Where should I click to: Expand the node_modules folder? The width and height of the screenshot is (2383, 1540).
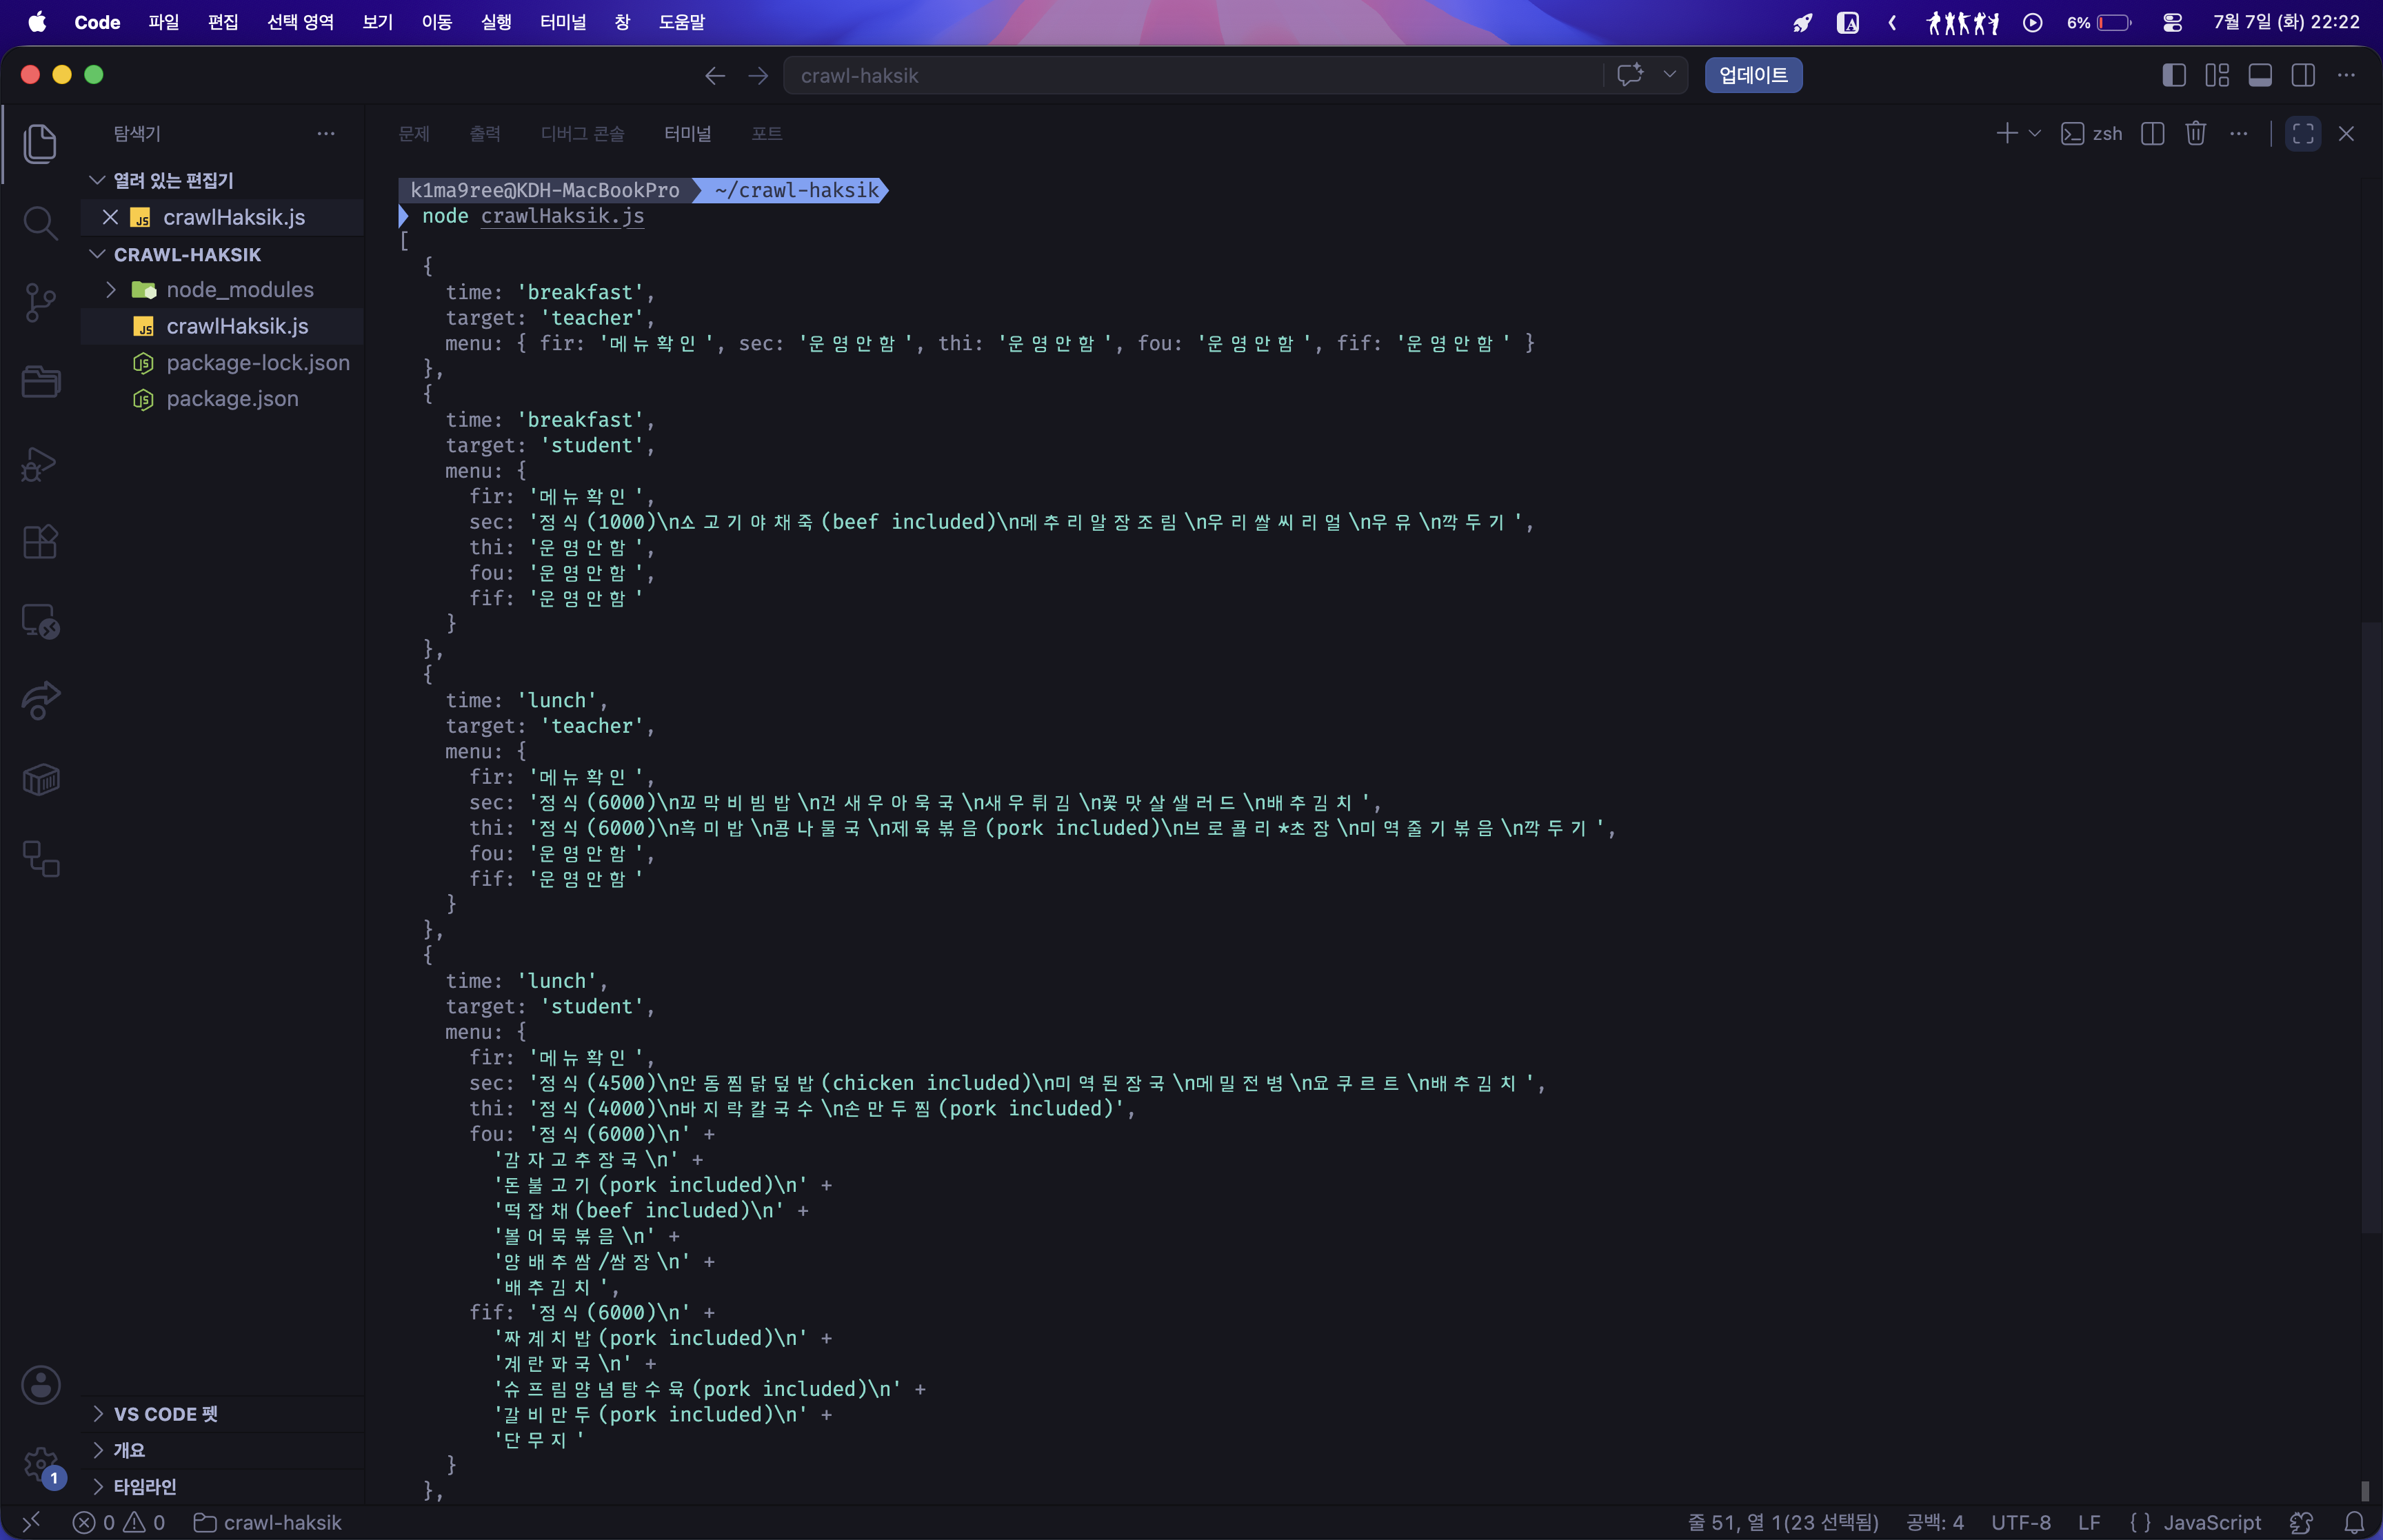pyautogui.click(x=111, y=290)
